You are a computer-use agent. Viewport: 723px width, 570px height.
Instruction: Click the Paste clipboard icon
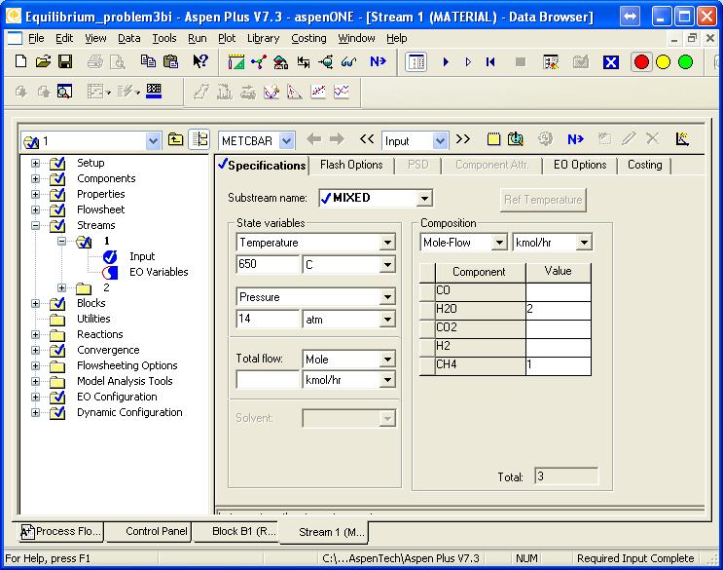pos(170,61)
